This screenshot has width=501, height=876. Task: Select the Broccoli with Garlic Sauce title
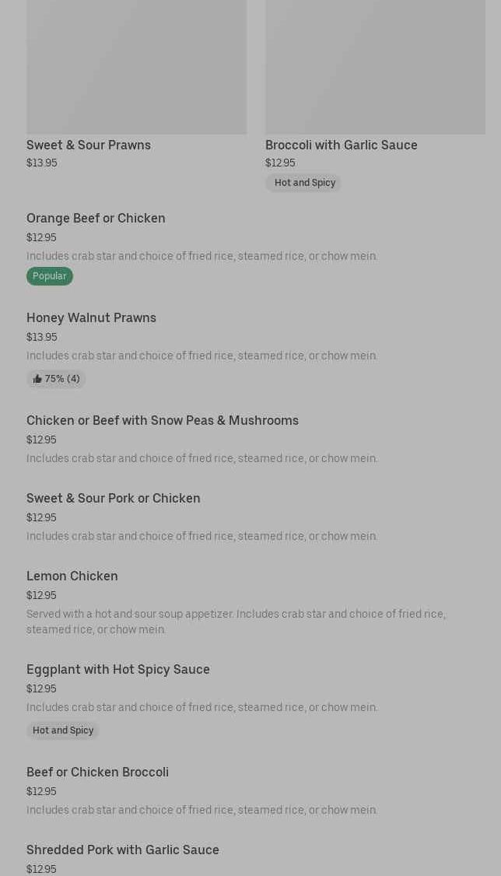tap(341, 145)
